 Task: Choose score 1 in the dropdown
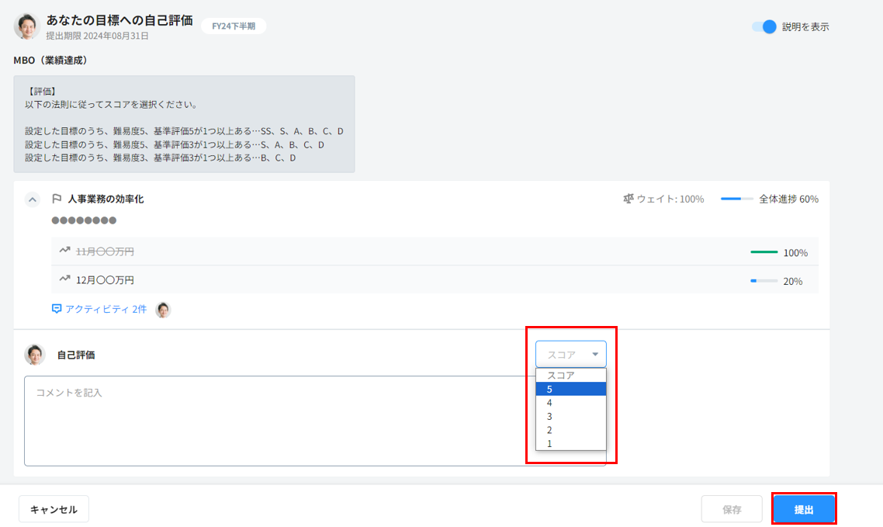pos(570,444)
